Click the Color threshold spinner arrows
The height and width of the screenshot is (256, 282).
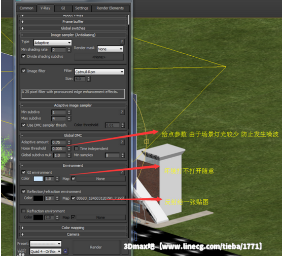tap(123, 125)
